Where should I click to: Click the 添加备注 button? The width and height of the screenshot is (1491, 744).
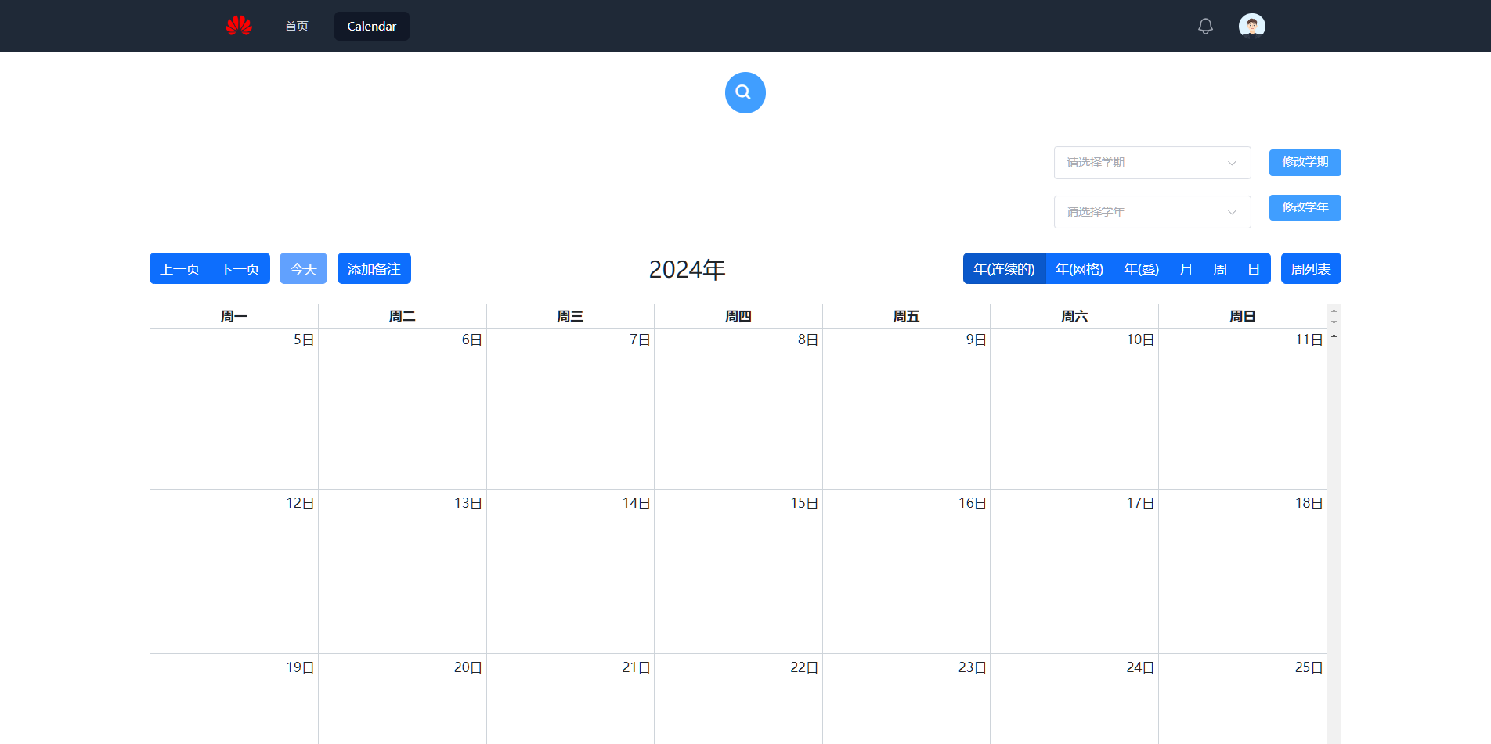point(374,269)
